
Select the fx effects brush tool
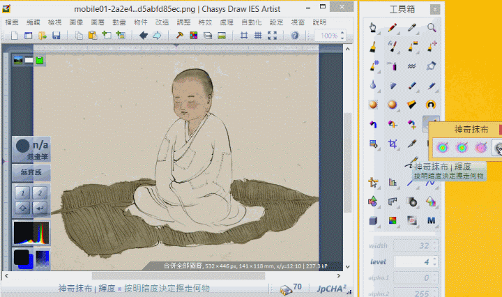(x=393, y=47)
